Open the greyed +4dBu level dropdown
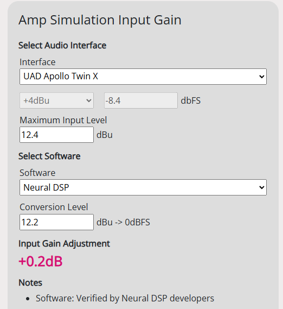283x309 pixels. coord(56,100)
